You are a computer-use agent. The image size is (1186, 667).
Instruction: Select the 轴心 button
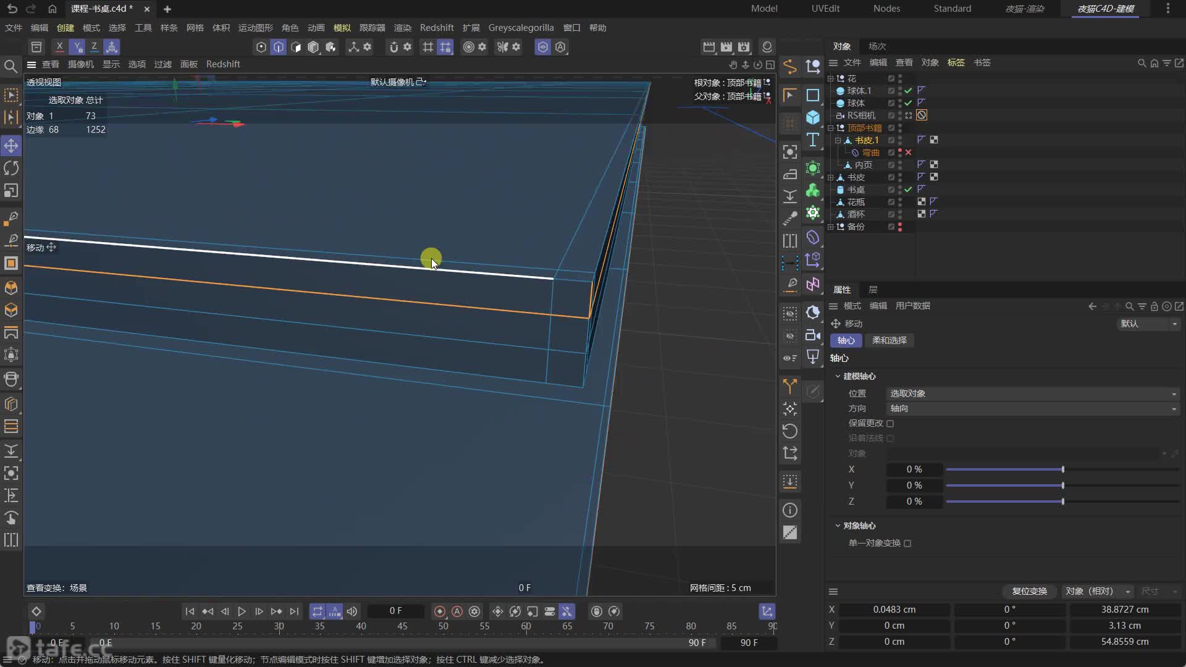pos(846,341)
